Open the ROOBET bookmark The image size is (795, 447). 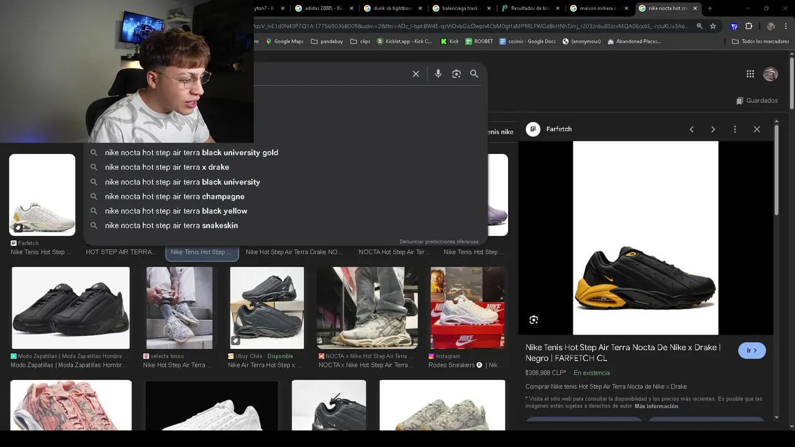tap(479, 42)
